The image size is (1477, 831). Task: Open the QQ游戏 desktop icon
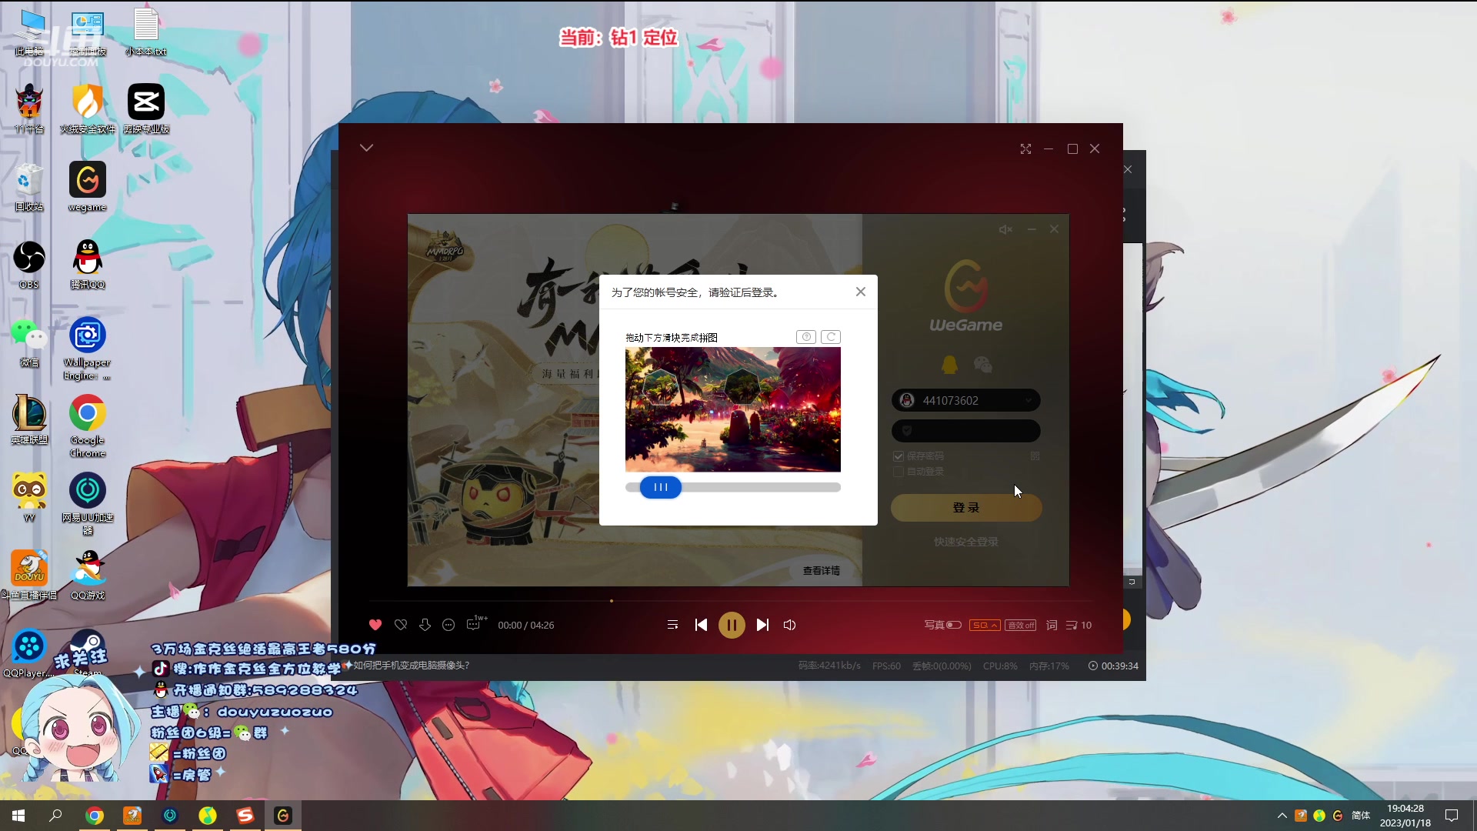click(88, 576)
